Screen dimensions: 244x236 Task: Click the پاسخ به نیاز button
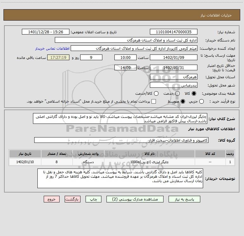184,199
